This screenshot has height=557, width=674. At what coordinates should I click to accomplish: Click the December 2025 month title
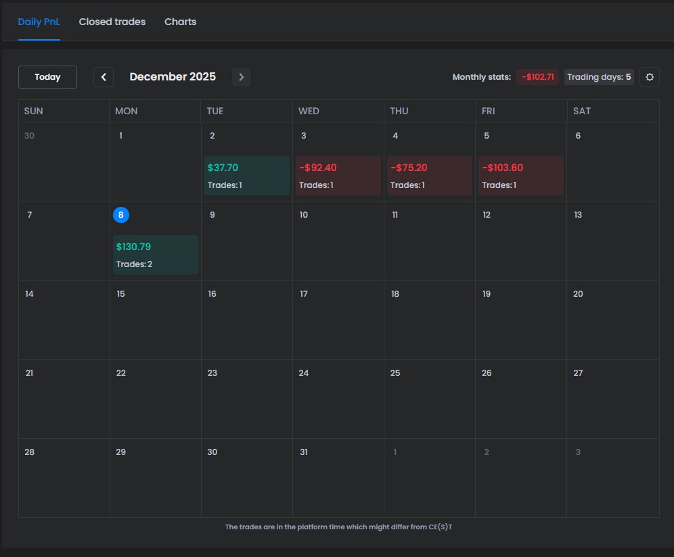click(x=173, y=76)
